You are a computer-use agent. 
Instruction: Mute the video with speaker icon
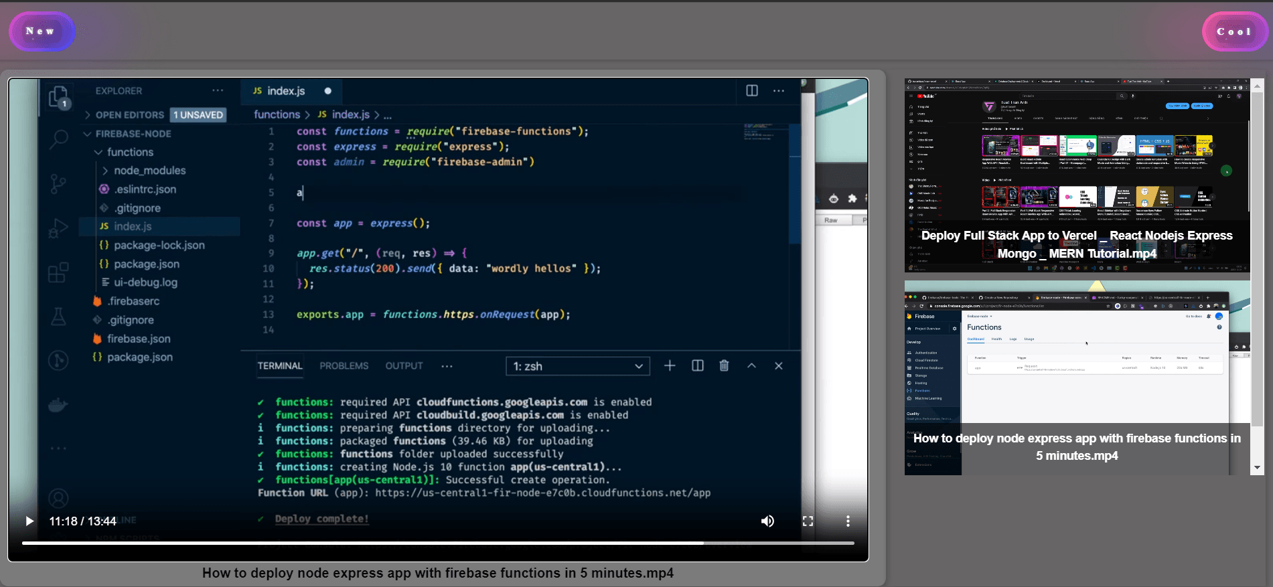[767, 521]
